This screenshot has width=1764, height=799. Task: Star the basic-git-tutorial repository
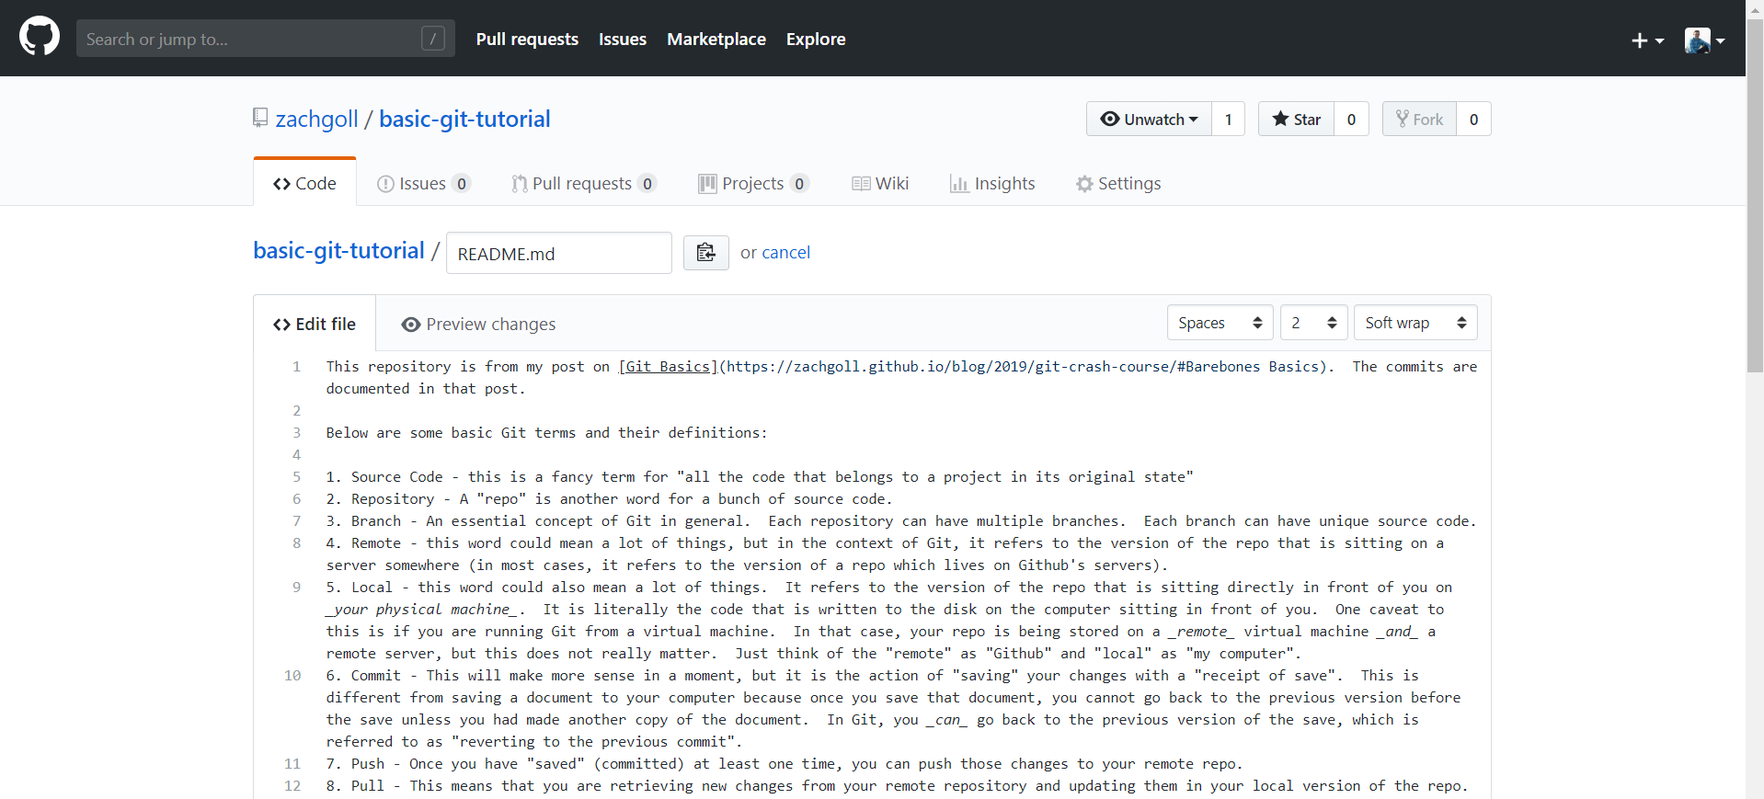[1296, 119]
